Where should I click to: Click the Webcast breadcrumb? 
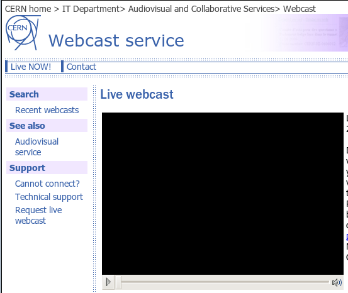pos(299,9)
